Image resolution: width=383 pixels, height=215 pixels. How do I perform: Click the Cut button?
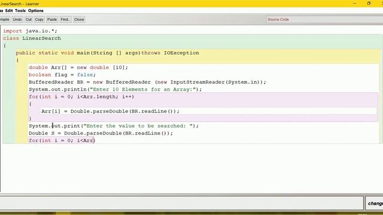coord(29,20)
